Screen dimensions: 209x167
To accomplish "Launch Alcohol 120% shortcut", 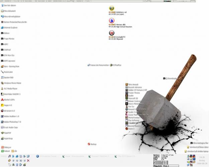I will click(9, 100).
